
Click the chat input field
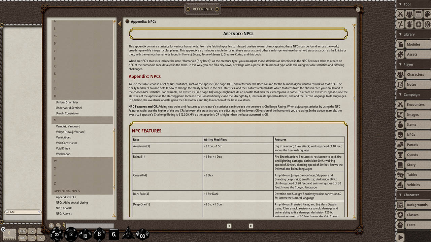[89, 226]
